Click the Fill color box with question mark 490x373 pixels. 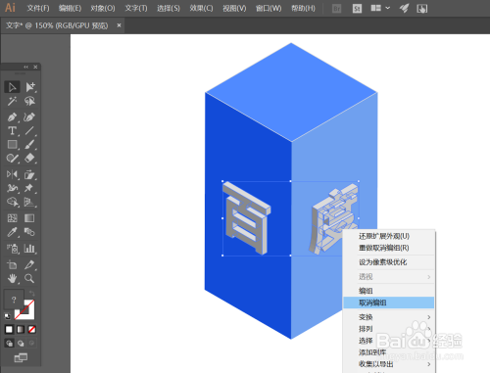[x=14, y=300]
